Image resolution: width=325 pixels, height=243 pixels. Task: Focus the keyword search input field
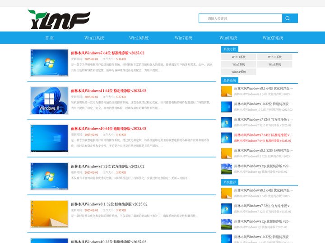[x=241, y=18]
